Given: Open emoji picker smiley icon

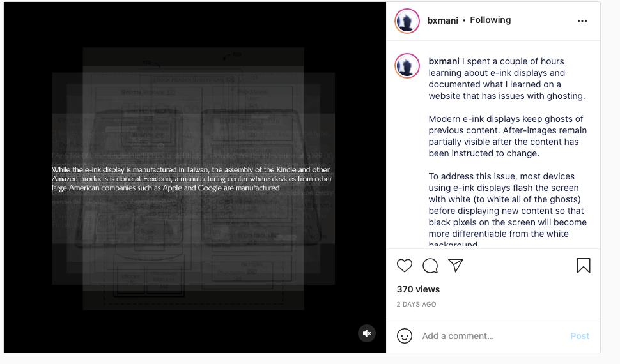Looking at the screenshot, I should point(404,336).
